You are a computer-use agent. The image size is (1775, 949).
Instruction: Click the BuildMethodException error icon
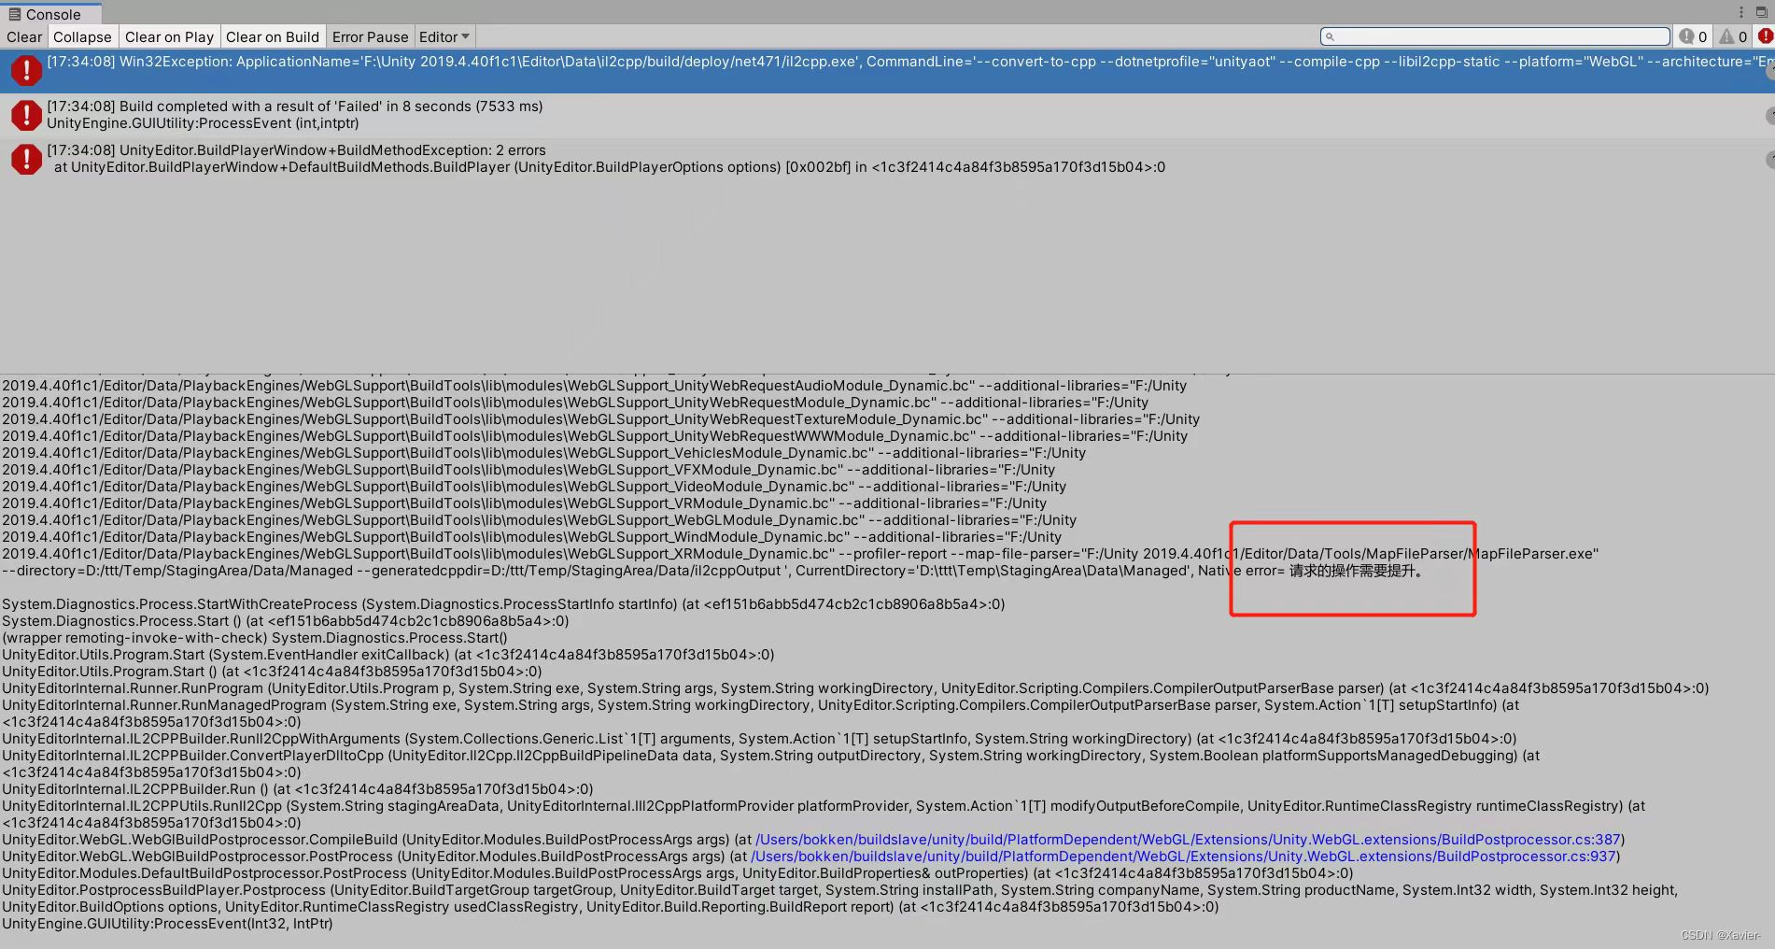tap(26, 159)
